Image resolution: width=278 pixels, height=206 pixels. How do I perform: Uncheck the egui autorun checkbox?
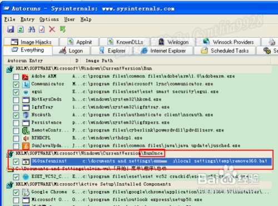16,92
